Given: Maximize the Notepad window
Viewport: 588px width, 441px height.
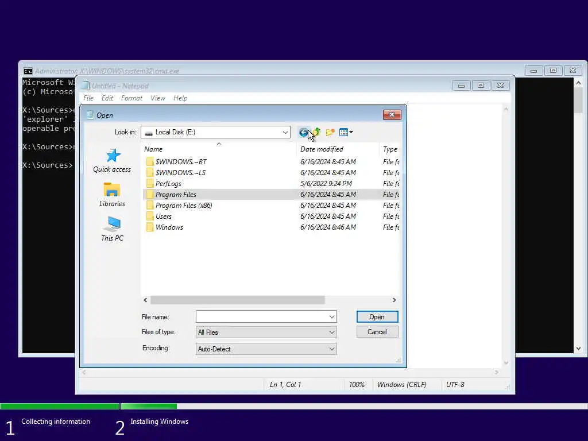Looking at the screenshot, I should [x=481, y=86].
